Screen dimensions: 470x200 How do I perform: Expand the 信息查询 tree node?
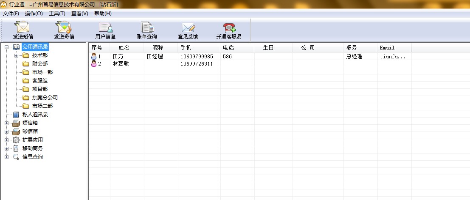(x=7, y=157)
